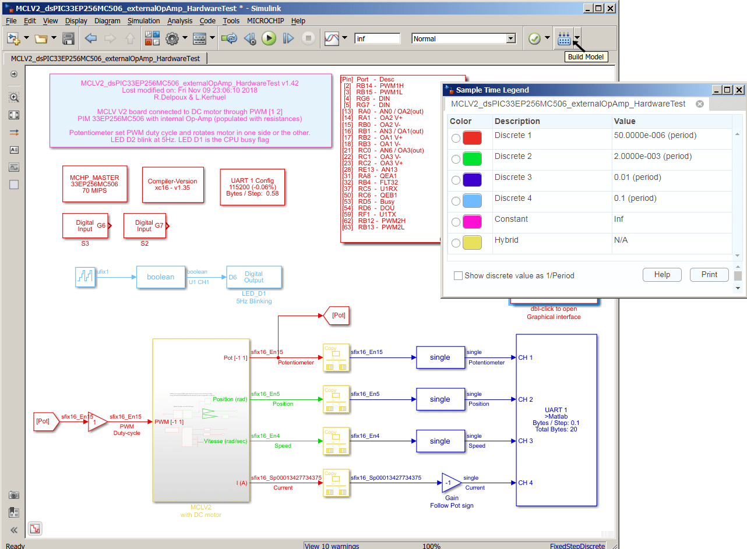Open the Simulation menu

click(143, 20)
